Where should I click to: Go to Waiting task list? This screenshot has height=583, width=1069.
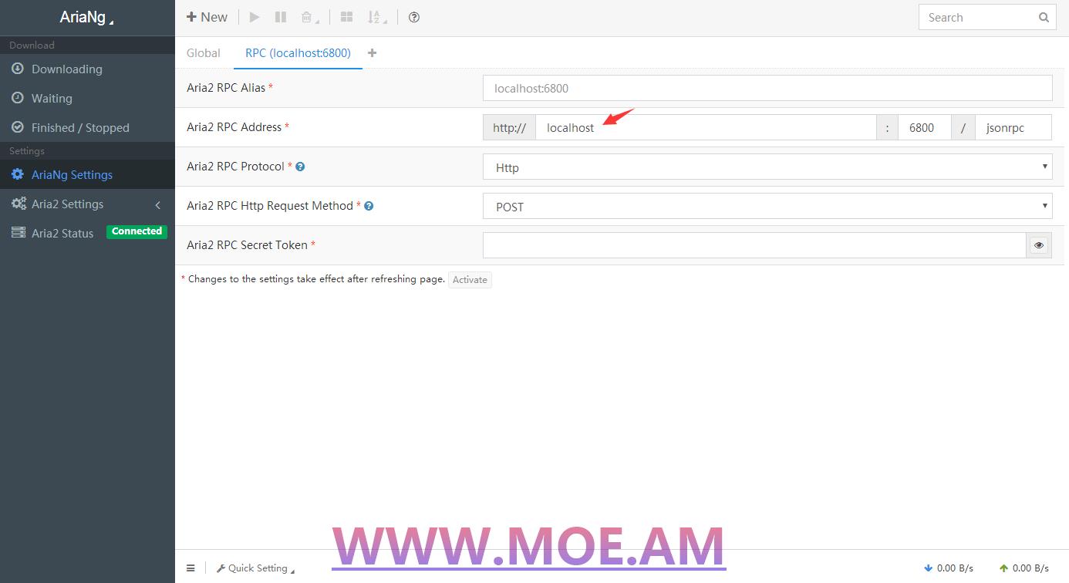pyautogui.click(x=87, y=98)
